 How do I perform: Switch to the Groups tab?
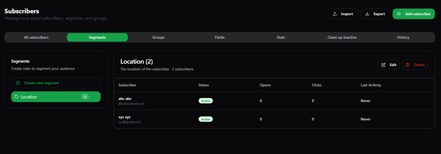pos(158,37)
